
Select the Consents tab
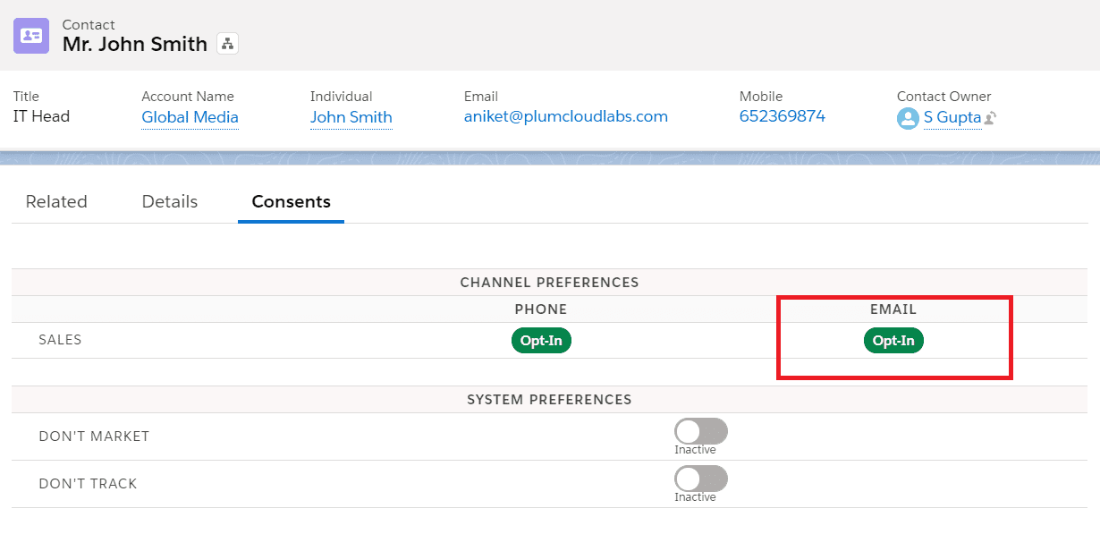292,201
